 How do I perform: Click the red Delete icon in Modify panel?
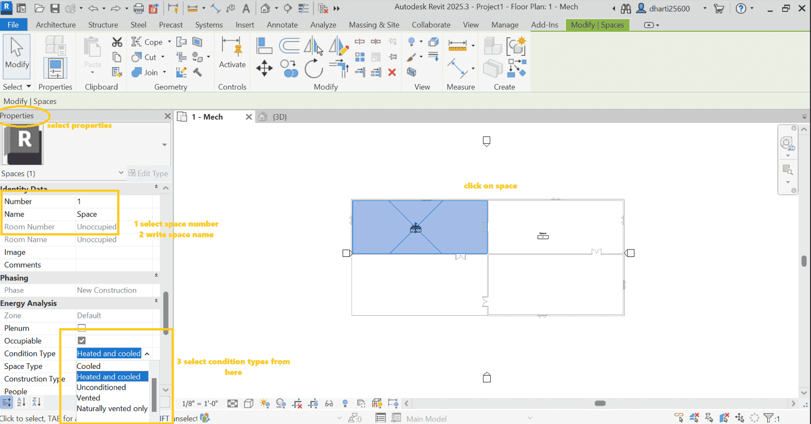click(x=392, y=72)
